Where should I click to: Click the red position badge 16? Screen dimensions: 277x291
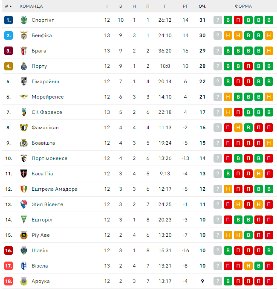9,250
